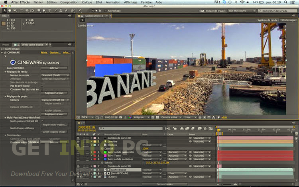The width and height of the screenshot is (299, 187).
Task: Open the Espace de travail dropdown
Action: 242,11
